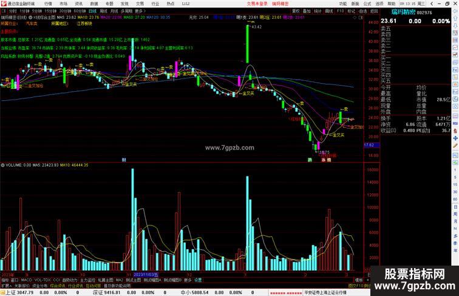Click the back arrow icon in right sidebar
The height and width of the screenshot is (296, 459).
455,11
